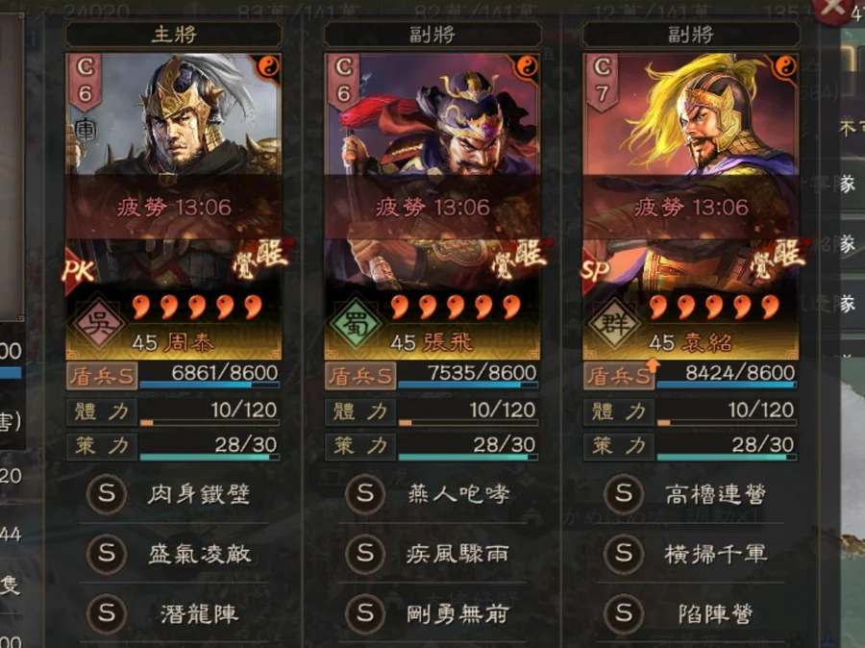Click the SP badge on 袁紹's card
The image size is (865, 648).
coord(596,270)
